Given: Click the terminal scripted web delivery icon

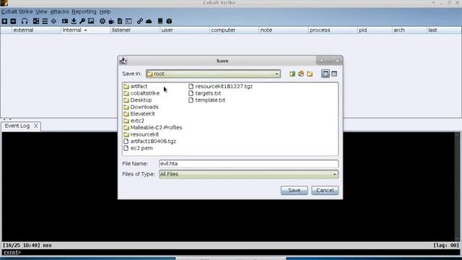Looking at the screenshot, I should (128, 21).
